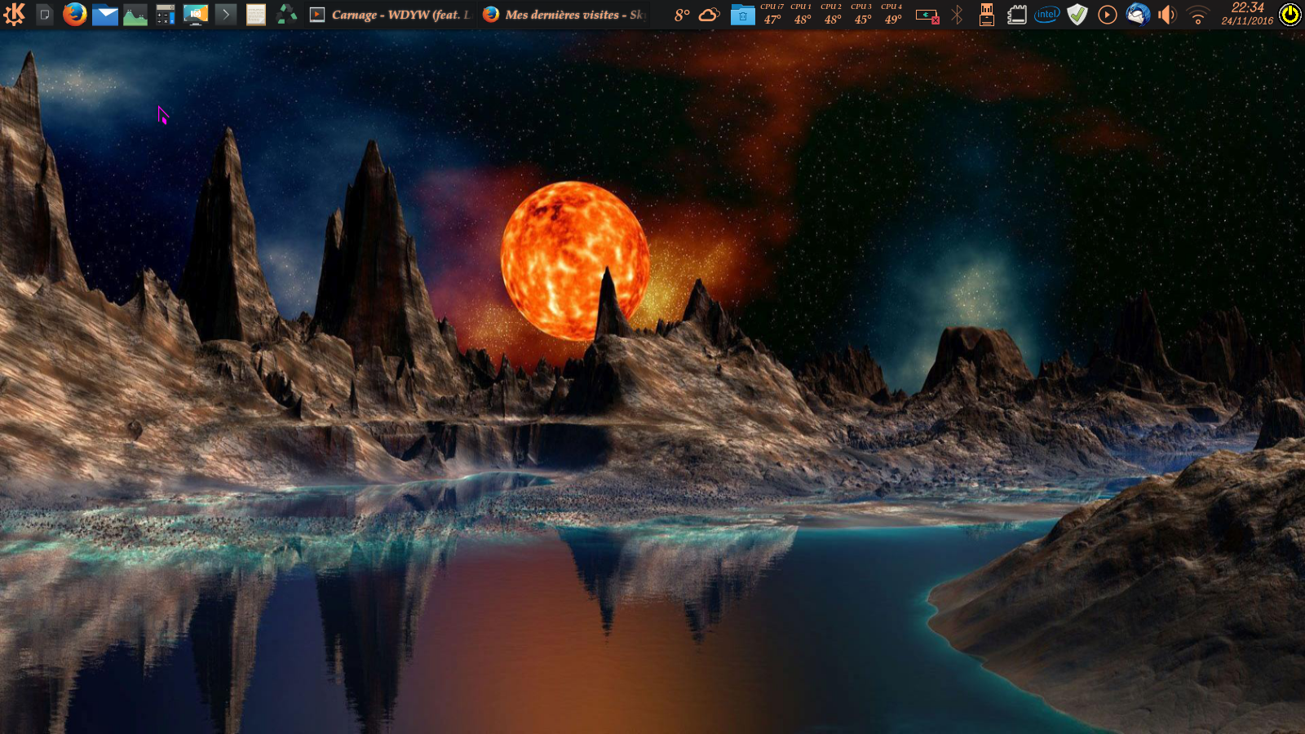This screenshot has height=734, width=1305.
Task: Open the notes text editor icon
Action: pyautogui.click(x=256, y=15)
